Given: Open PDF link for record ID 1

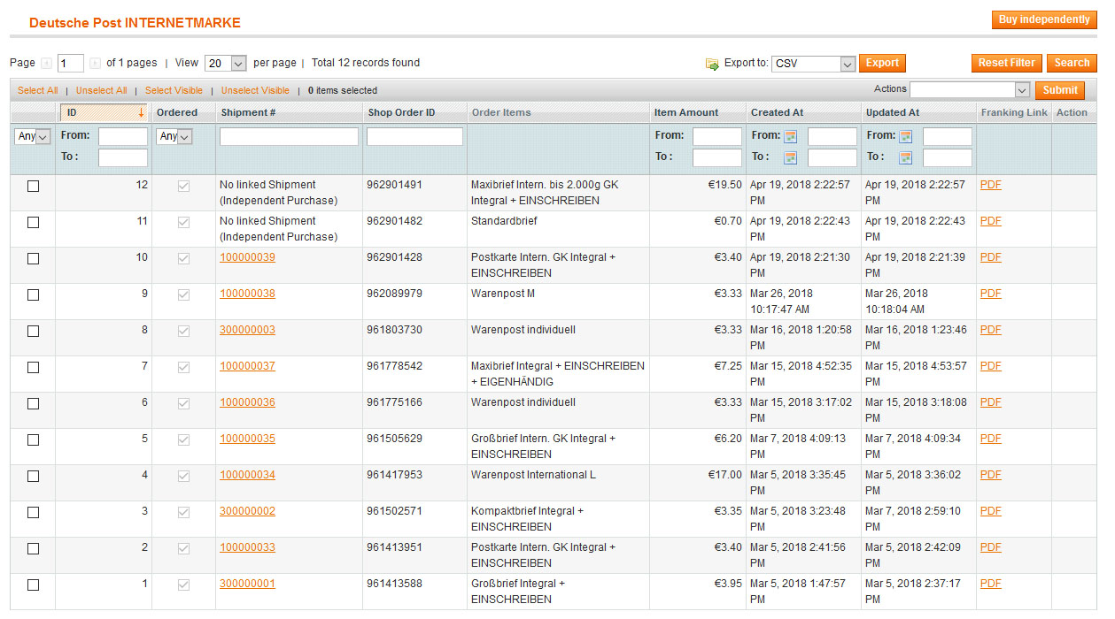Looking at the screenshot, I should (x=990, y=584).
